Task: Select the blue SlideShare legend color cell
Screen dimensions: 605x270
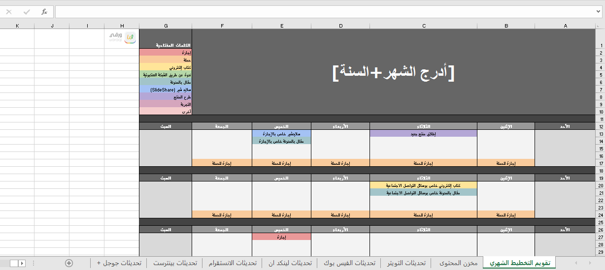Action: pos(166,90)
